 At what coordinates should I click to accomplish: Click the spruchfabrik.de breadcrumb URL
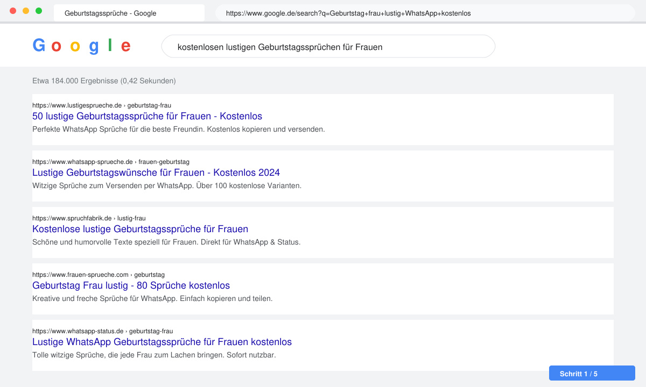[89, 218]
